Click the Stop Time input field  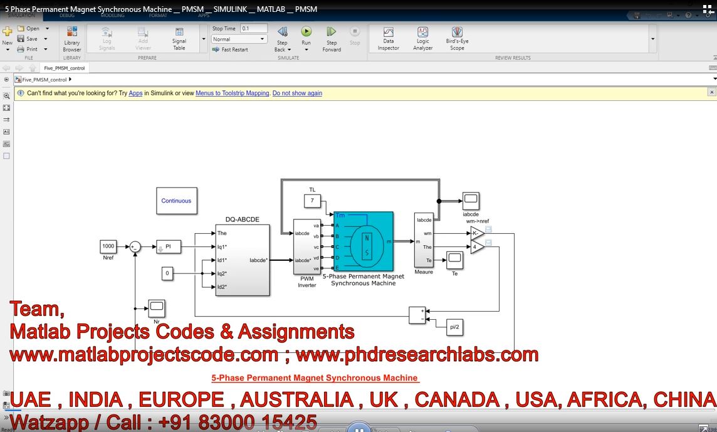coord(254,28)
